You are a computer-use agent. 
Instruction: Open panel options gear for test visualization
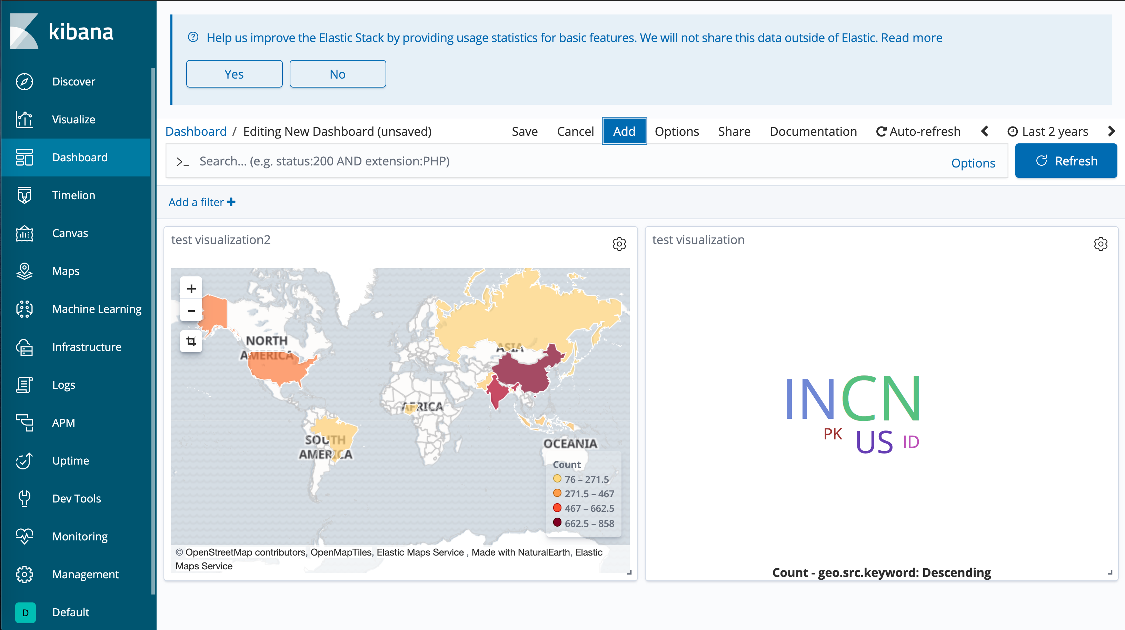[x=1100, y=244]
